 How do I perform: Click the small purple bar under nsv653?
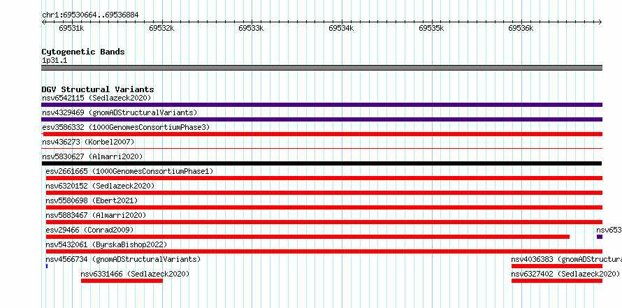600,237
